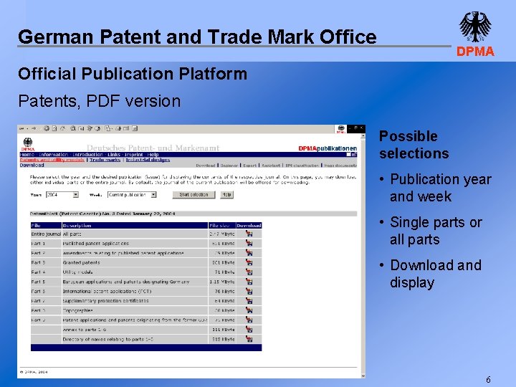The width and height of the screenshot is (516, 387).
Task: Download the Topographies file
Action: pyautogui.click(x=249, y=310)
